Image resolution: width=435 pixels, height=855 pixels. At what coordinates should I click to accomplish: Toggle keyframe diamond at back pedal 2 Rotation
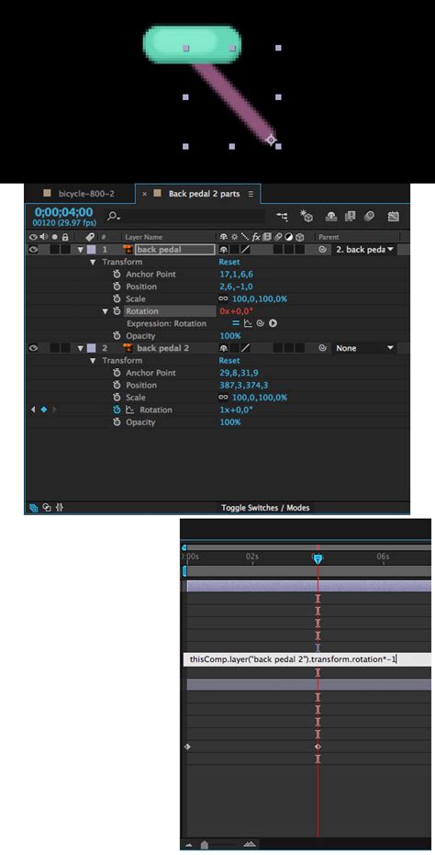pos(44,410)
